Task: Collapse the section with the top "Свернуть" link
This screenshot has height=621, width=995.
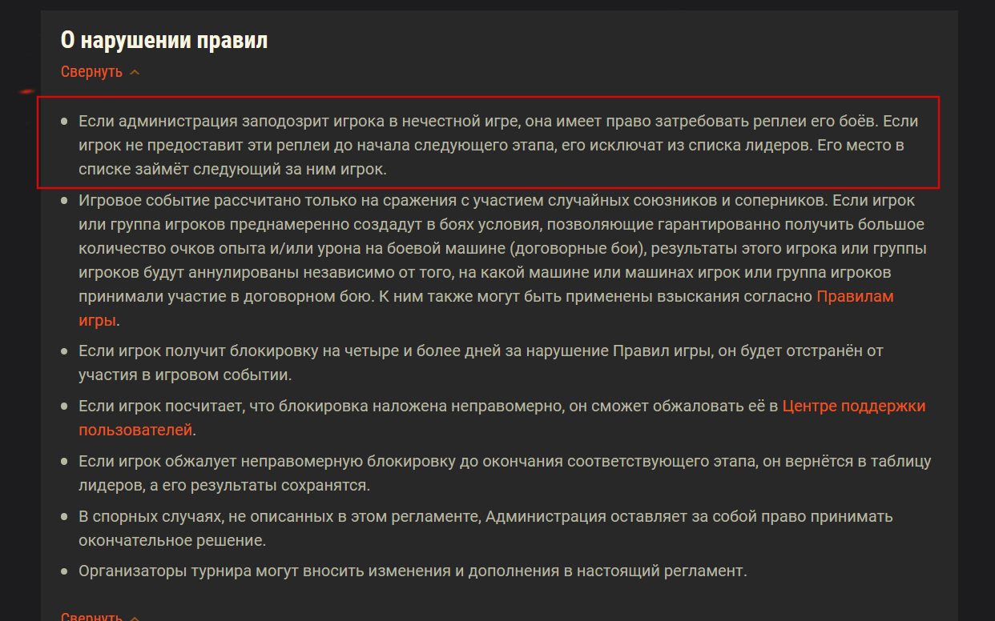Action: point(91,72)
